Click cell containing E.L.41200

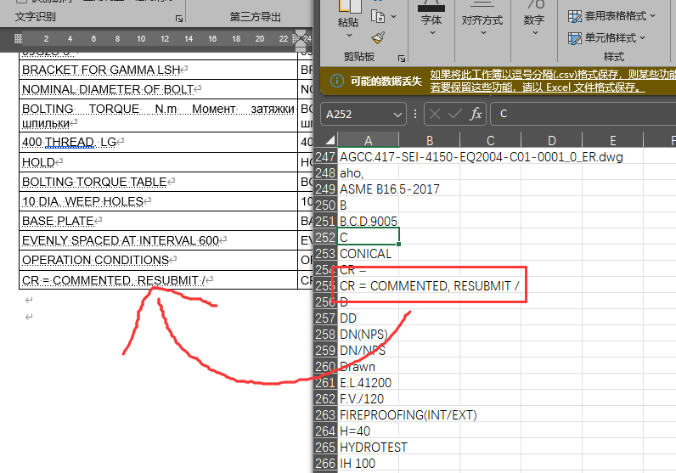point(369,383)
